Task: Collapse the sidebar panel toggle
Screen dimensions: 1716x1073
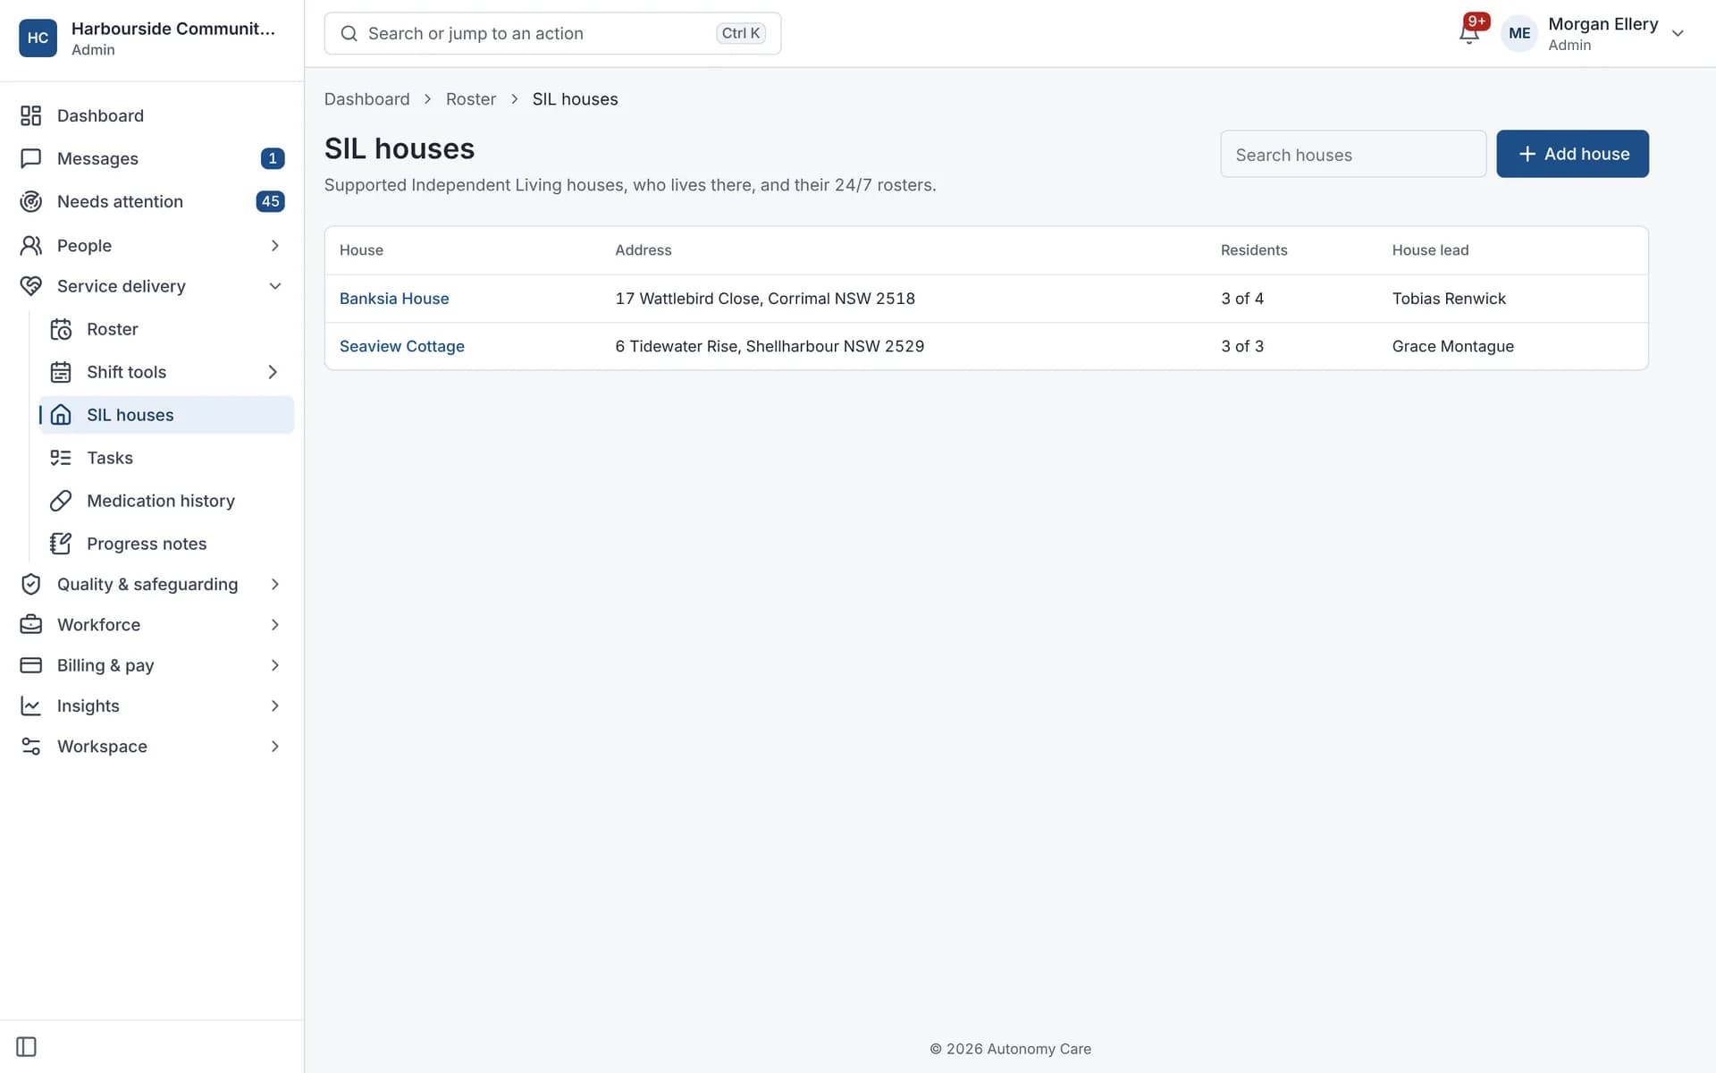Action: click(x=27, y=1046)
